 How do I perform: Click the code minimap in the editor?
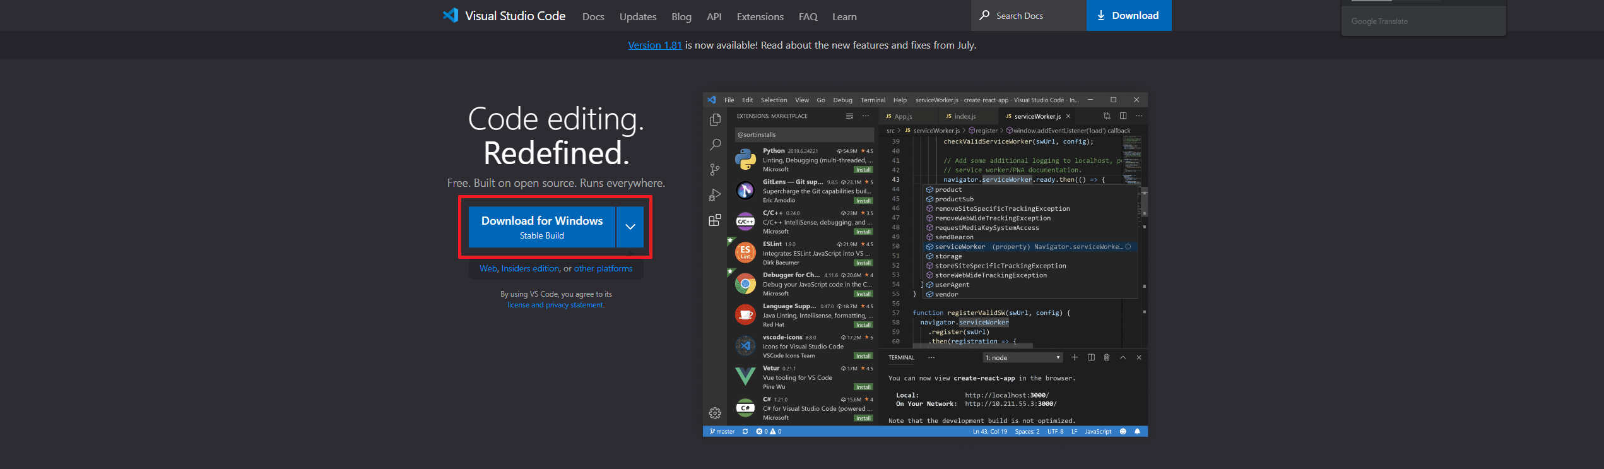[x=1131, y=159]
